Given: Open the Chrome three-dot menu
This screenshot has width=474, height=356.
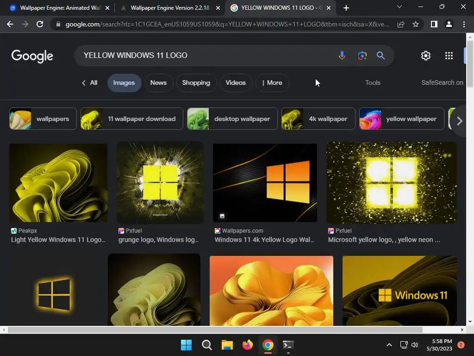Looking at the screenshot, I should click(464, 24).
